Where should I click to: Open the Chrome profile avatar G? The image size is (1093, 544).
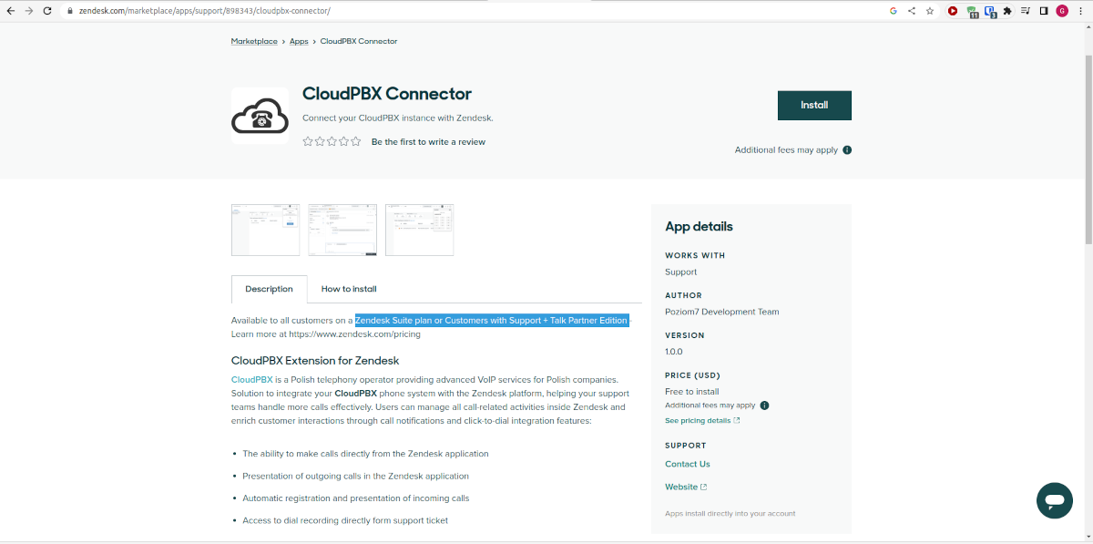click(x=1062, y=11)
